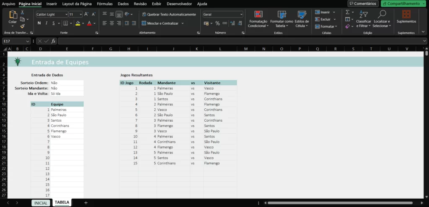Switch to the INICIAL sheet tab
The image size is (429, 207).
tap(41, 203)
